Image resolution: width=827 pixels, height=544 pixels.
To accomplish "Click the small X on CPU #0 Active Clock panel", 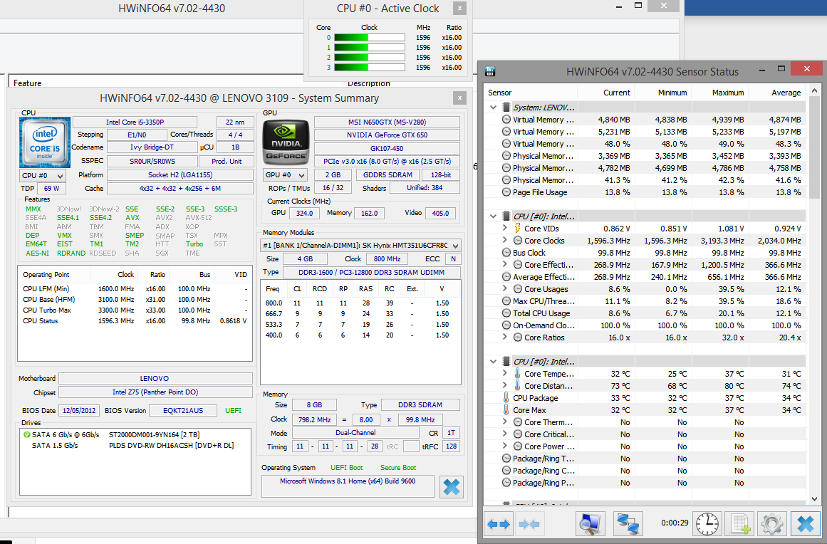I will point(459,9).
